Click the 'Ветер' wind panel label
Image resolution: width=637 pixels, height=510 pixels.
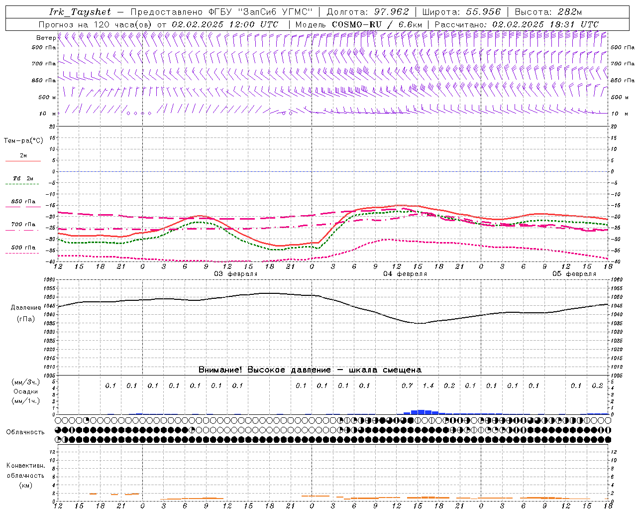46,38
